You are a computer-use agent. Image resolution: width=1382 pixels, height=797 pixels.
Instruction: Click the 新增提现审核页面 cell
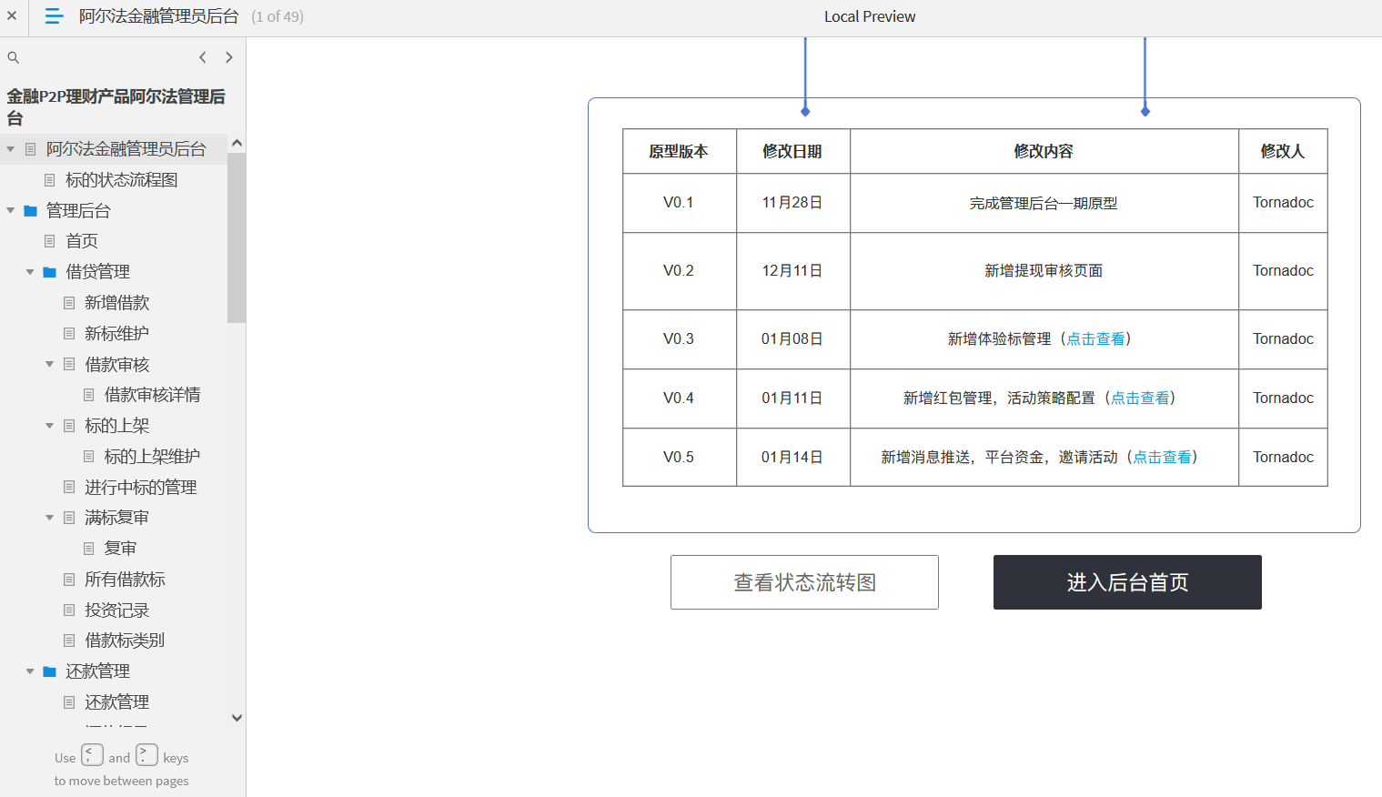(1044, 271)
